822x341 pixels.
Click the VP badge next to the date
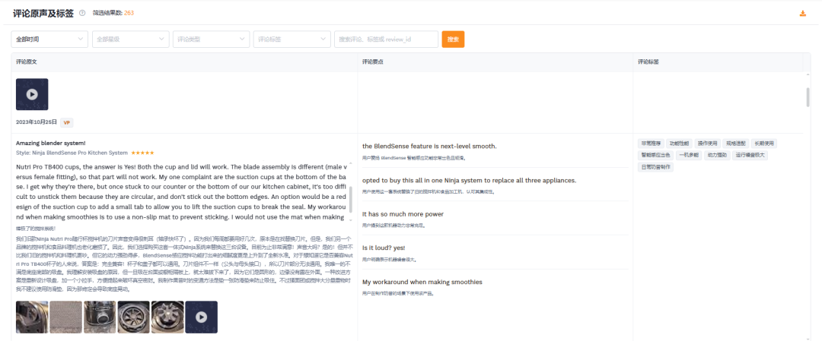point(66,122)
